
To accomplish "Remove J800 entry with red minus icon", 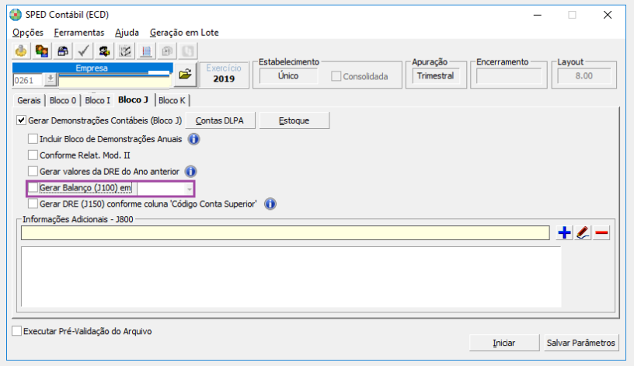I will point(601,232).
